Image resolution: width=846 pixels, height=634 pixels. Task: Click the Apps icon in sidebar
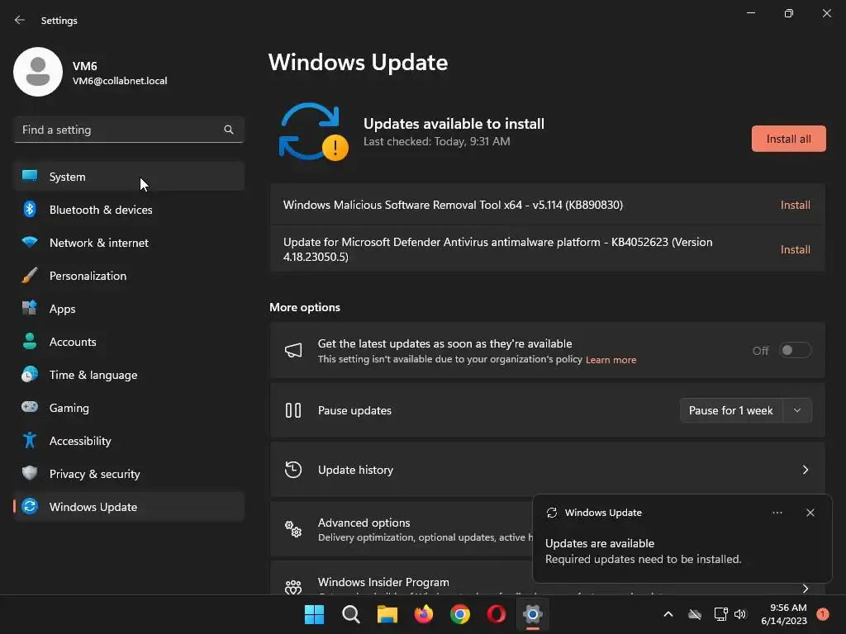click(30, 308)
